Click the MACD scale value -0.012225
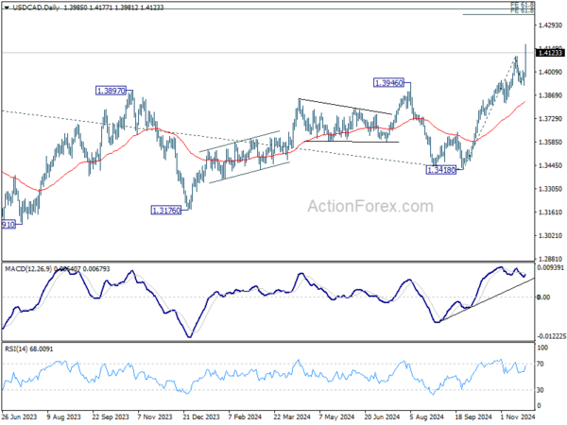The image size is (567, 425). click(x=552, y=336)
